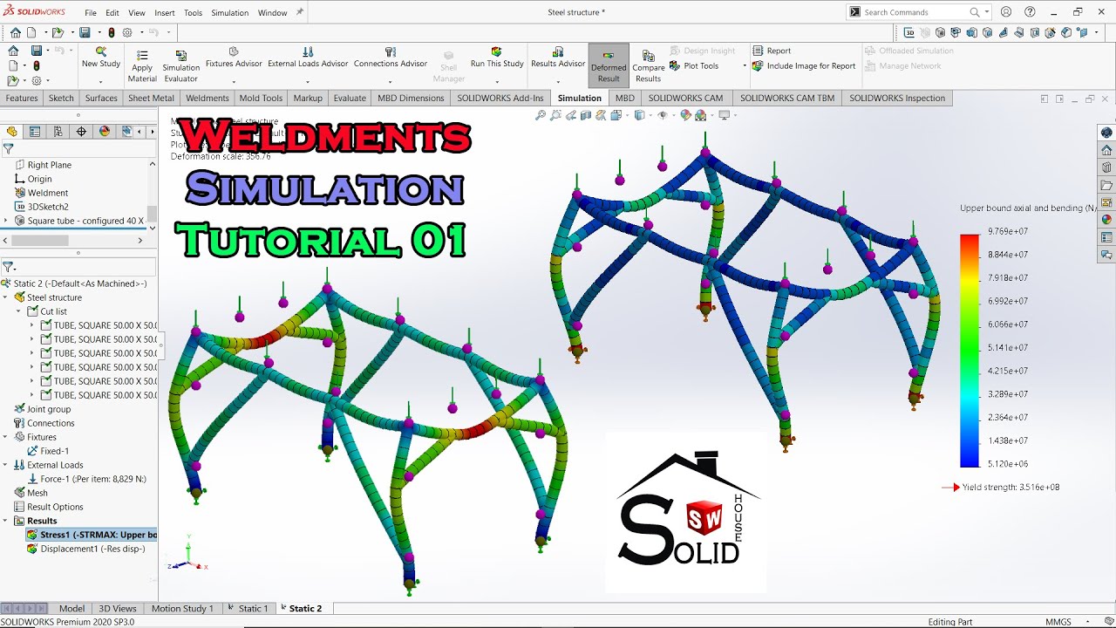The width and height of the screenshot is (1116, 628).
Task: Switch to the Weldments tab
Action: tap(208, 98)
